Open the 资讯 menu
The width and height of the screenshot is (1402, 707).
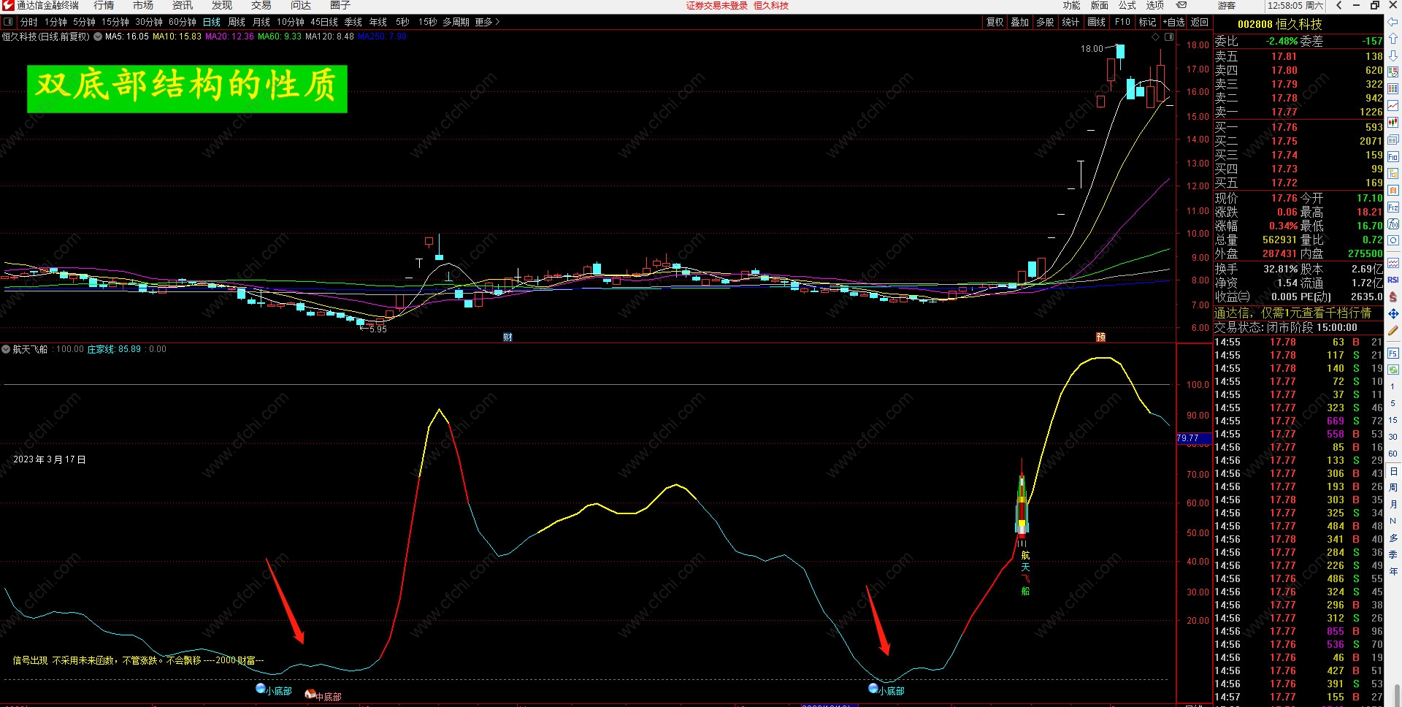click(183, 6)
